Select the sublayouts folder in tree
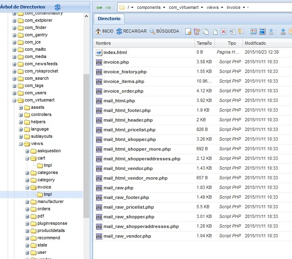Screen dimensions: 292x259 (41, 136)
